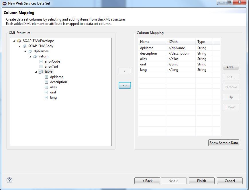The width and height of the screenshot is (249, 190).
Task: Collapse the dpNames tree node
Action: point(25,51)
